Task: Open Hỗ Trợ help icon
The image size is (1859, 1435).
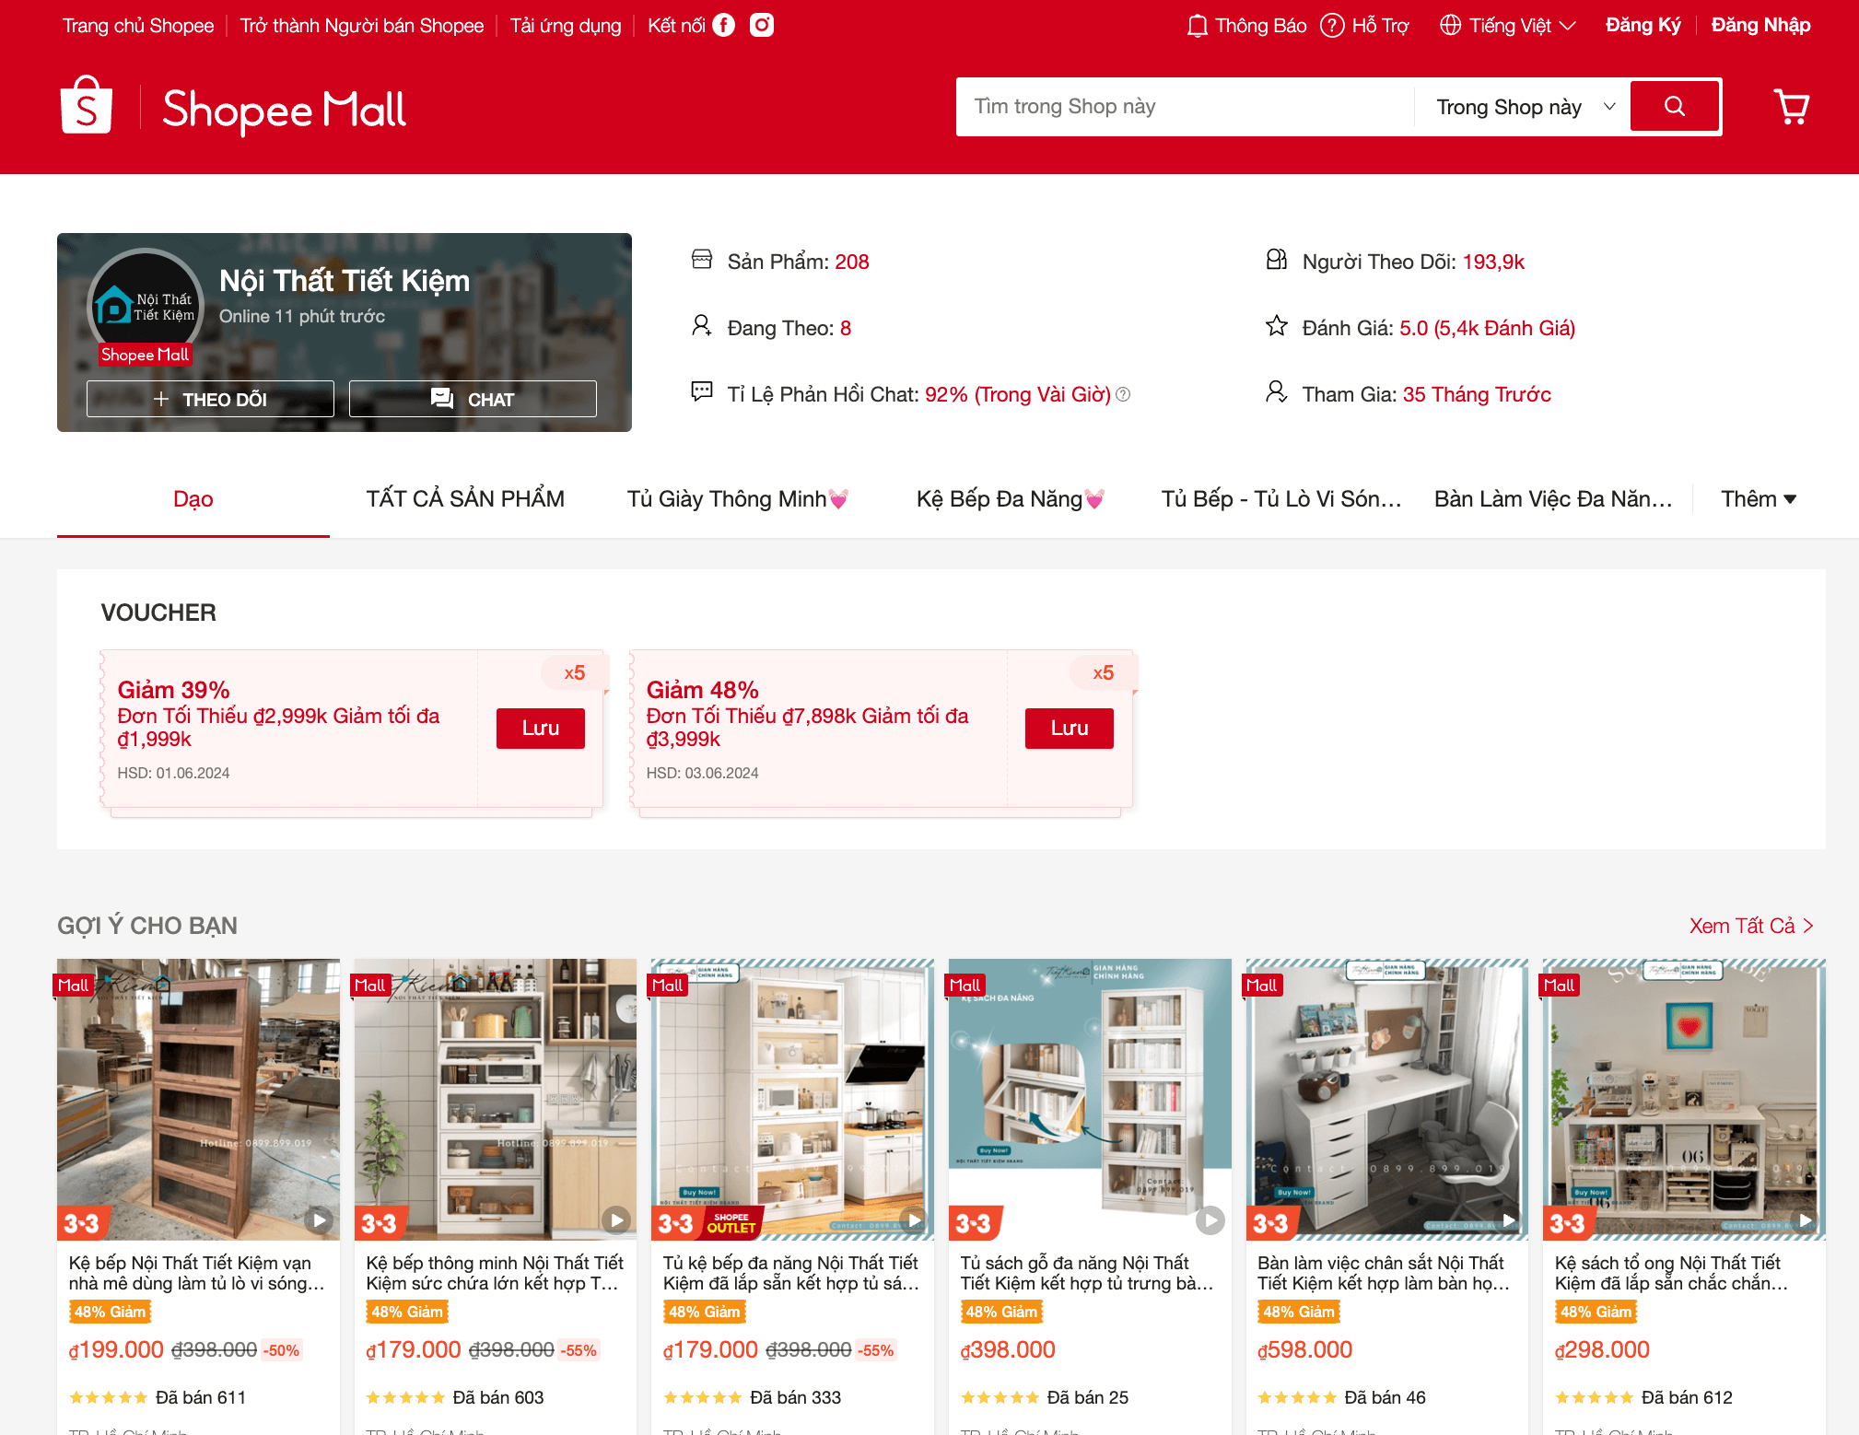Action: click(x=1332, y=26)
